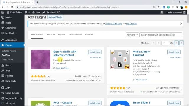Open the comments bubble in admin bar
This screenshot has width=189, height=106.
[x=27, y=12]
